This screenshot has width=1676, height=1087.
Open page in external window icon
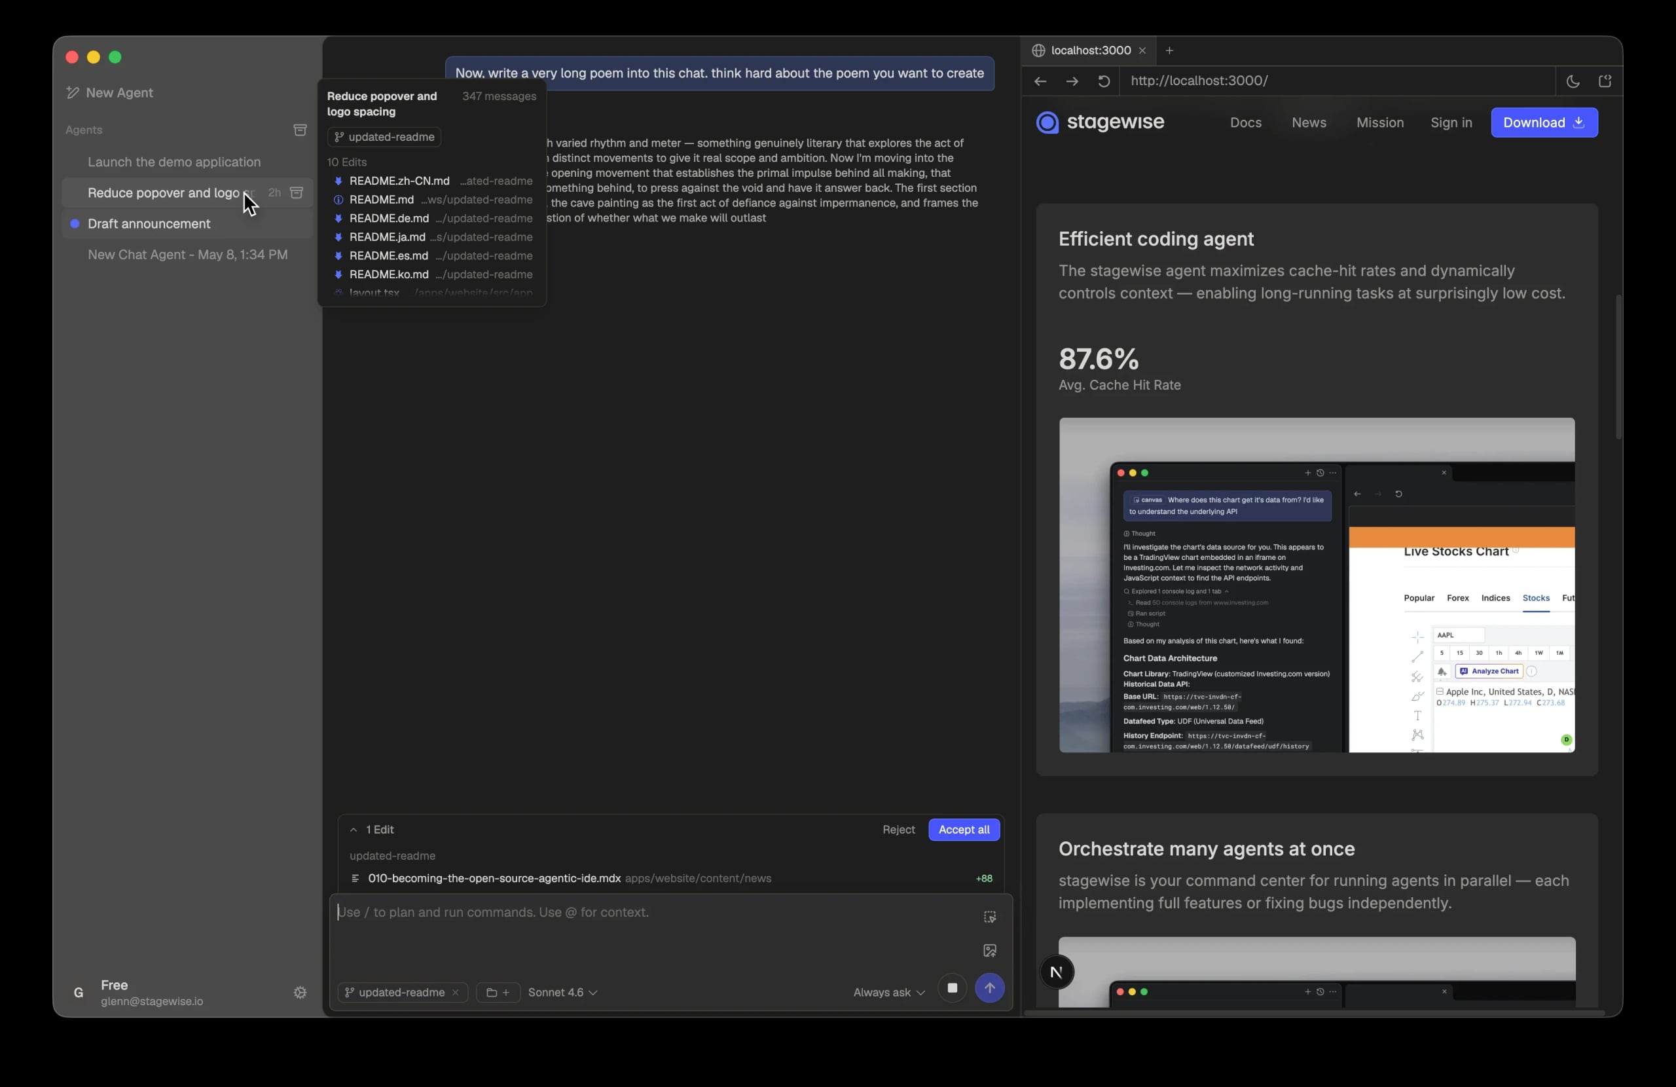(1605, 81)
